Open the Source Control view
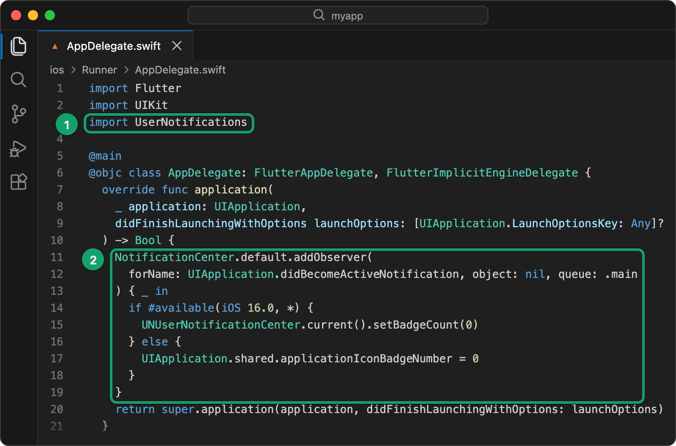676x446 pixels. pyautogui.click(x=18, y=114)
